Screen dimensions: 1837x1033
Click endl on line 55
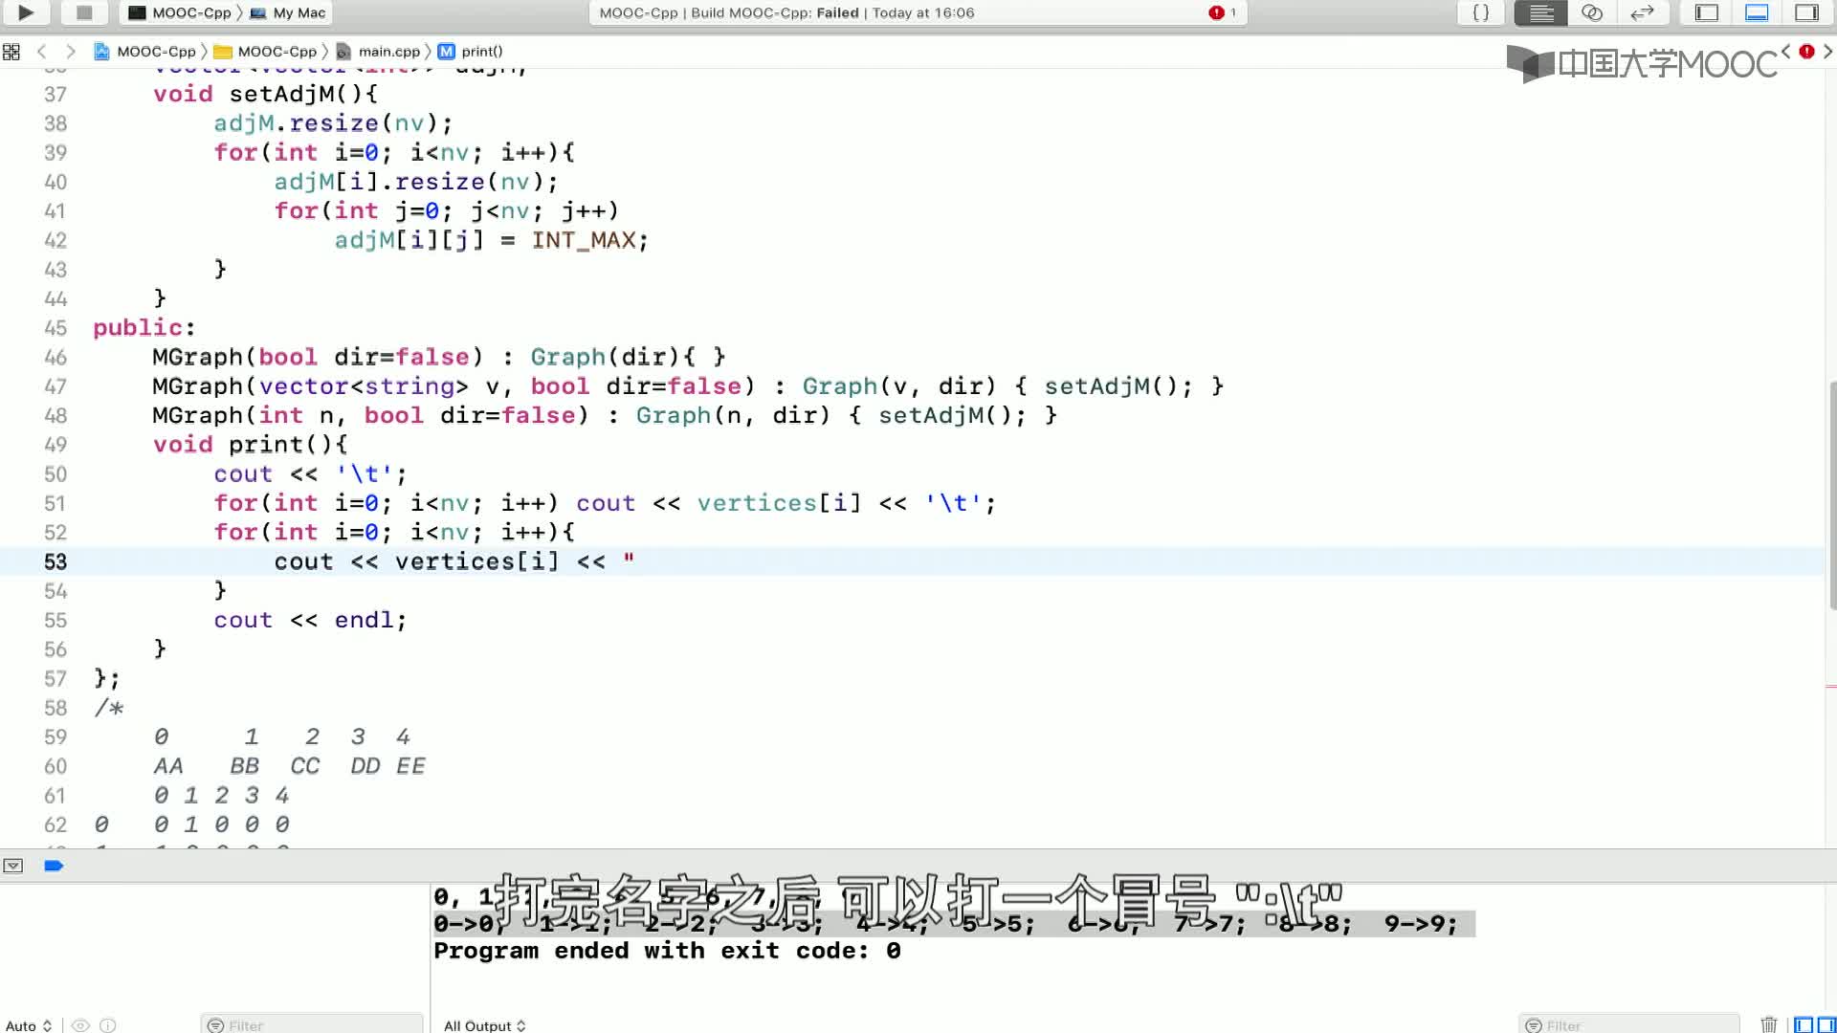(364, 620)
